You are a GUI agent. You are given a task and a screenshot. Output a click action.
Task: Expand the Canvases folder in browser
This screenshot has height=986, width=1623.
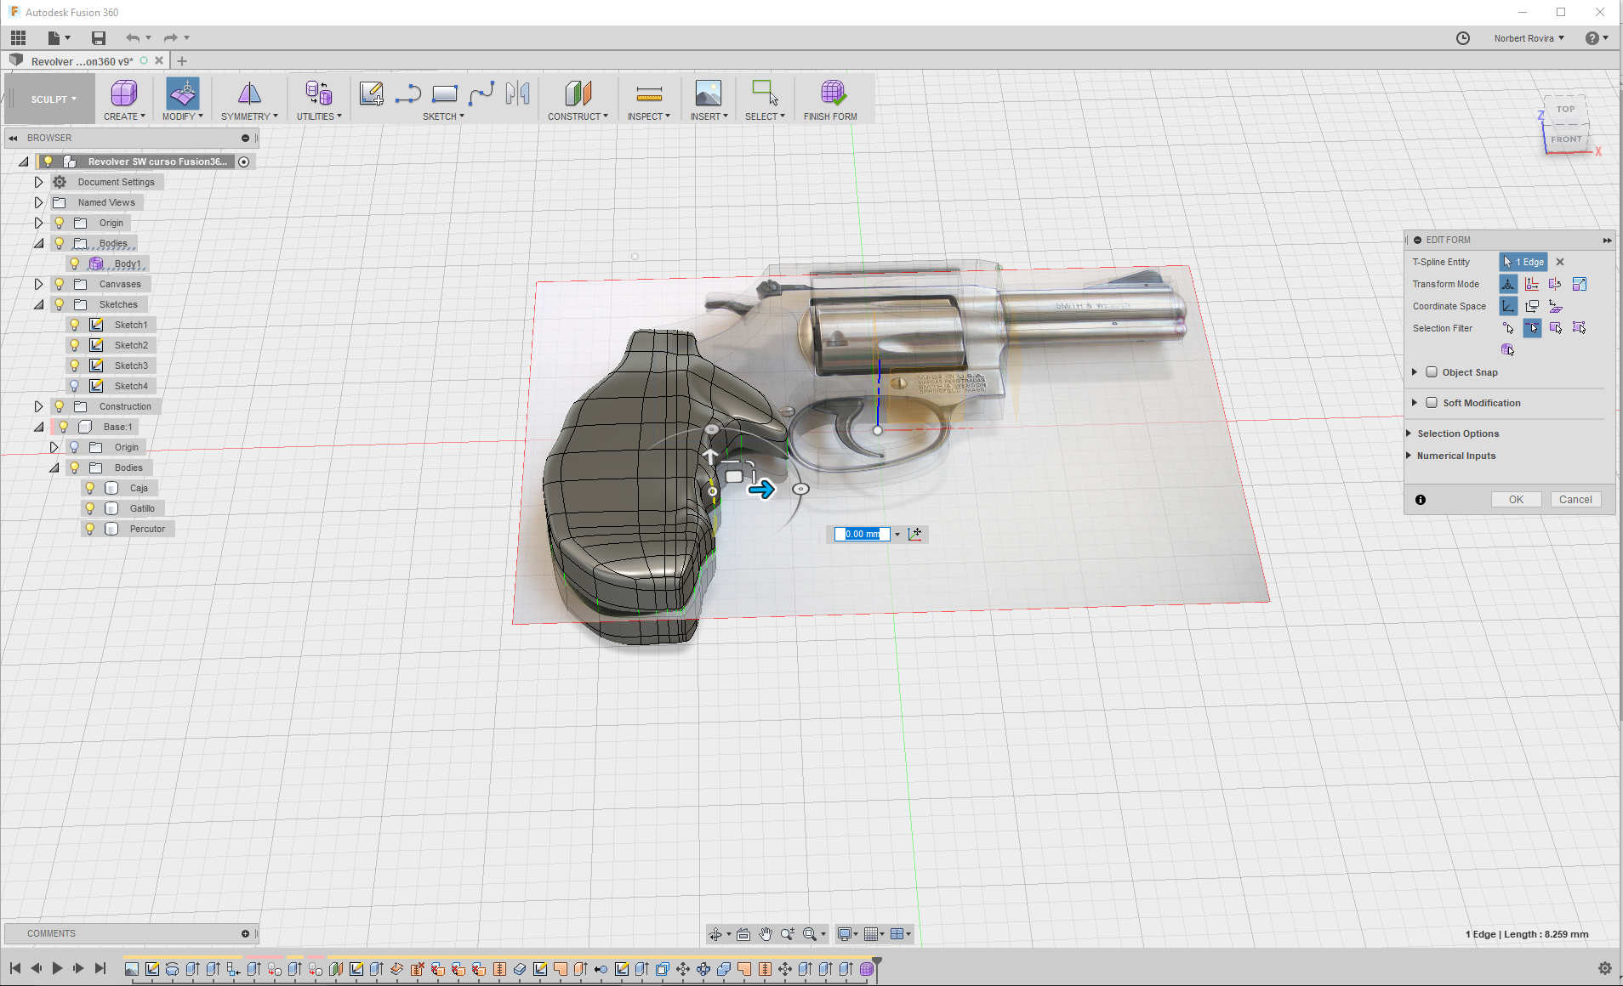pyautogui.click(x=38, y=284)
